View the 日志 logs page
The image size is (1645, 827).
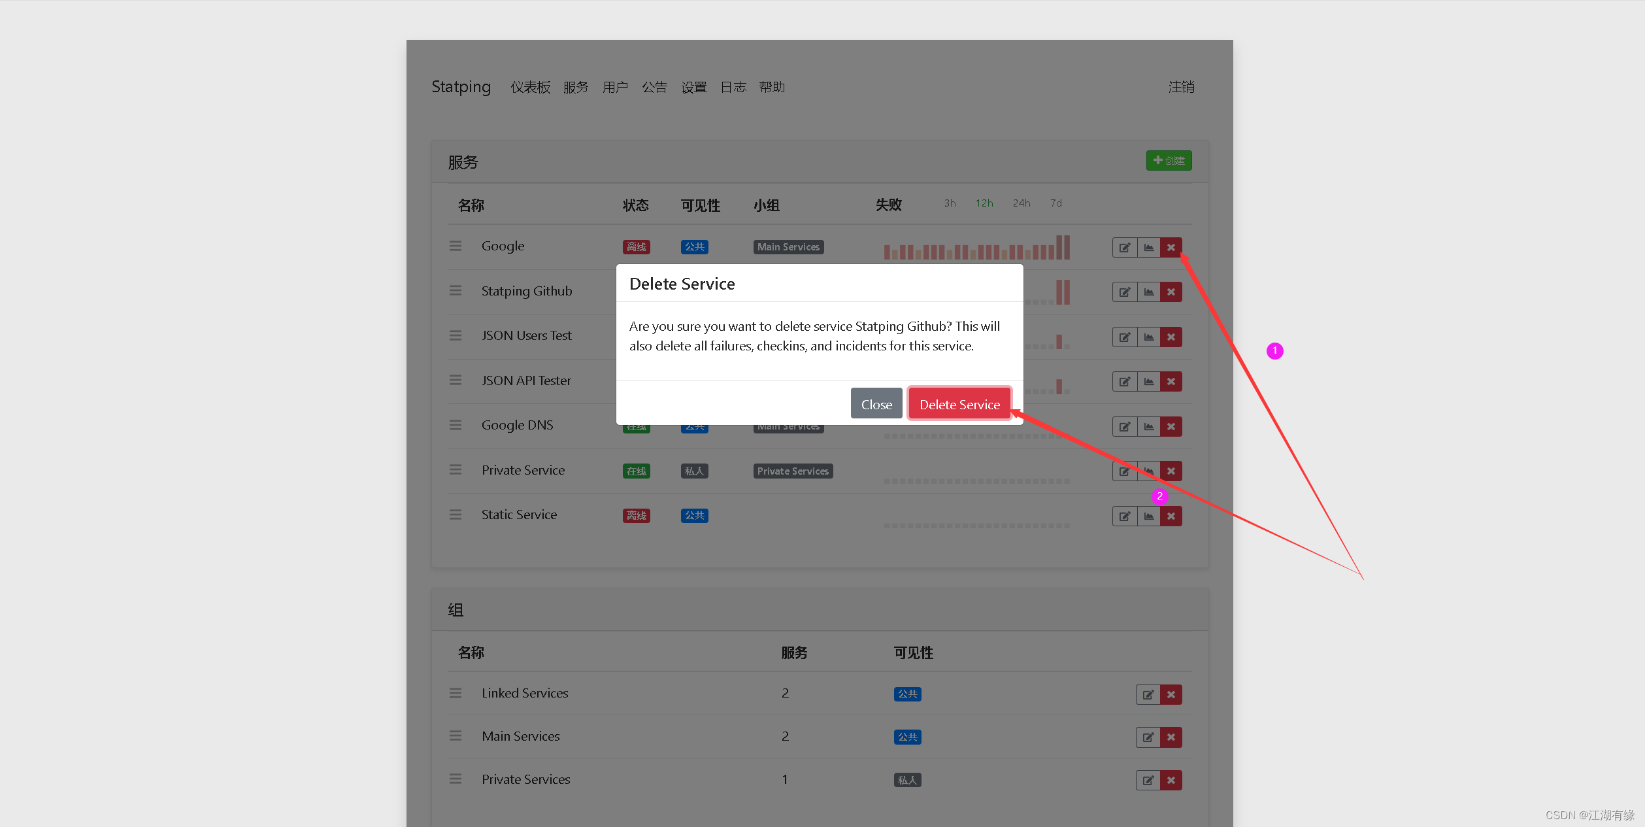[x=733, y=87]
